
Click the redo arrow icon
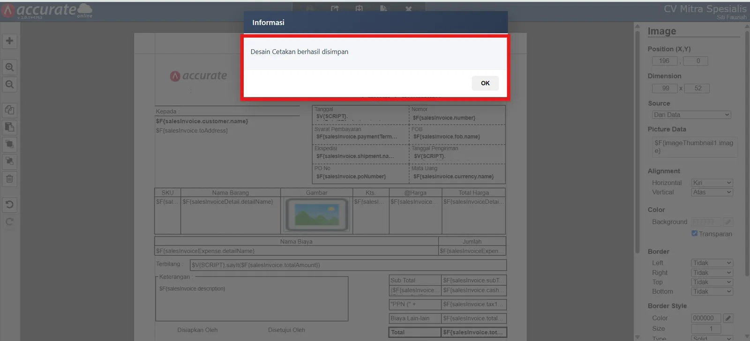click(9, 222)
